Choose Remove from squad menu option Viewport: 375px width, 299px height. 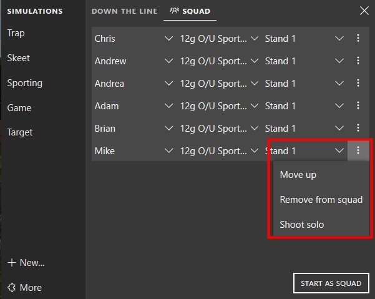321,200
